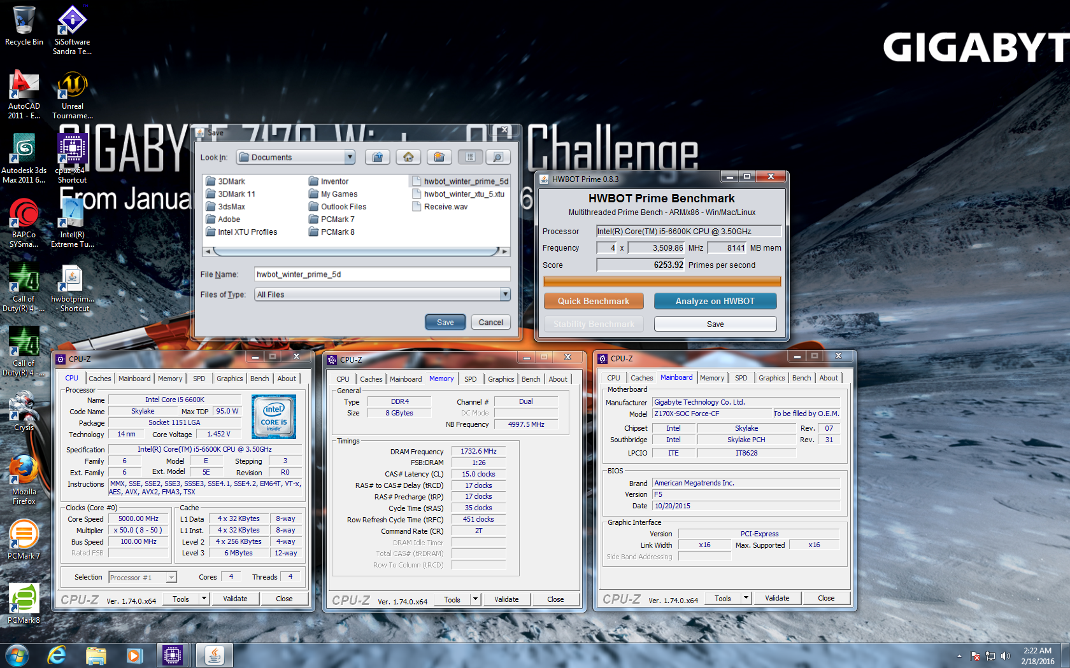Select hwbot_winter_xtu_5.xtu file
1070x668 pixels.
(x=458, y=194)
